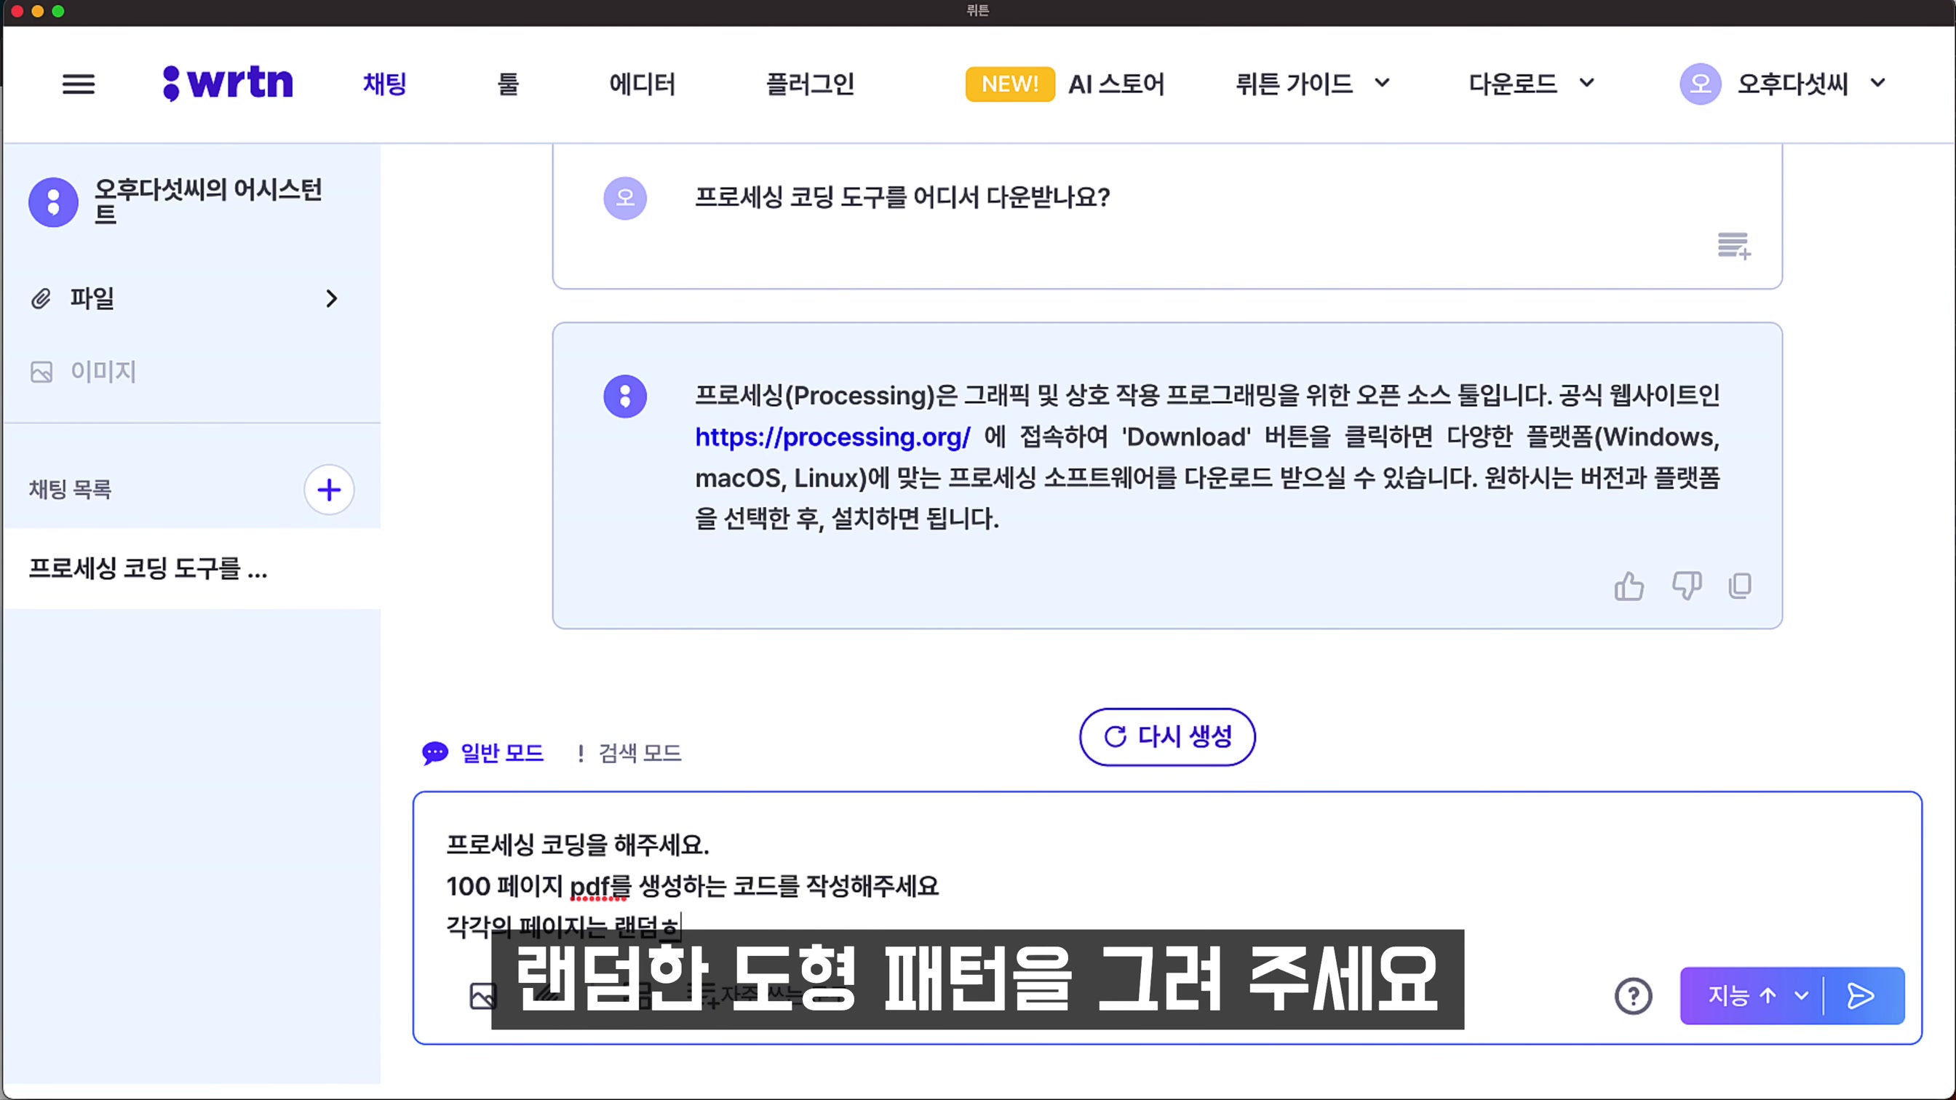Click the paperclip icon next to 파일
Screen dimensions: 1956x1100
[41, 298]
